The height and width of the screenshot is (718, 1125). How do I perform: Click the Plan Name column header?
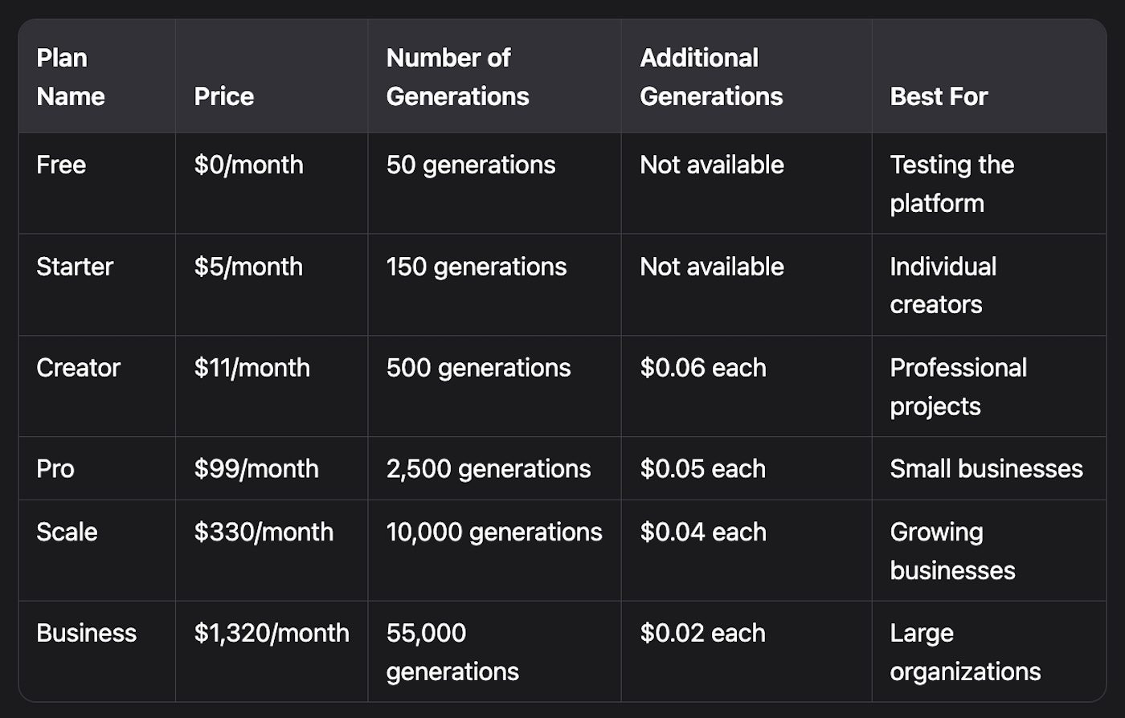pos(71,77)
